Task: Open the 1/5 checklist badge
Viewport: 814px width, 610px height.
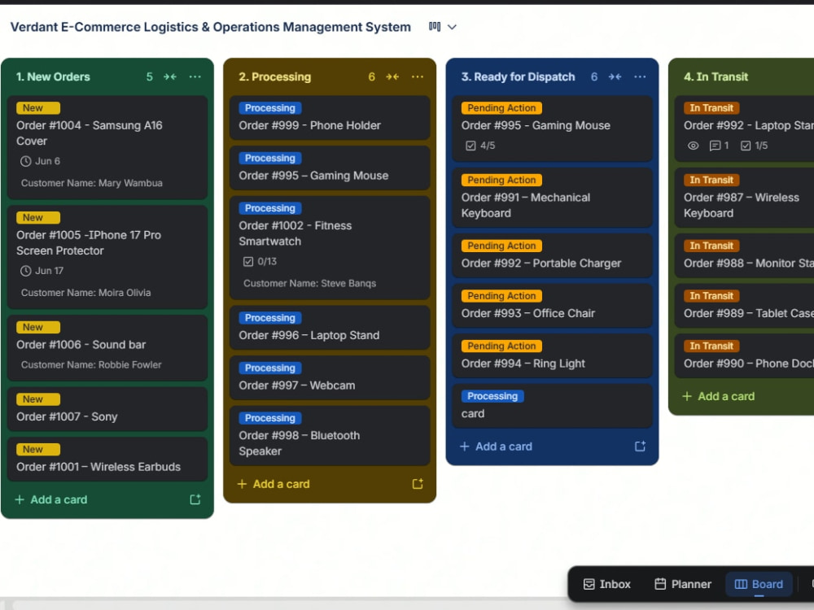Action: pos(754,146)
